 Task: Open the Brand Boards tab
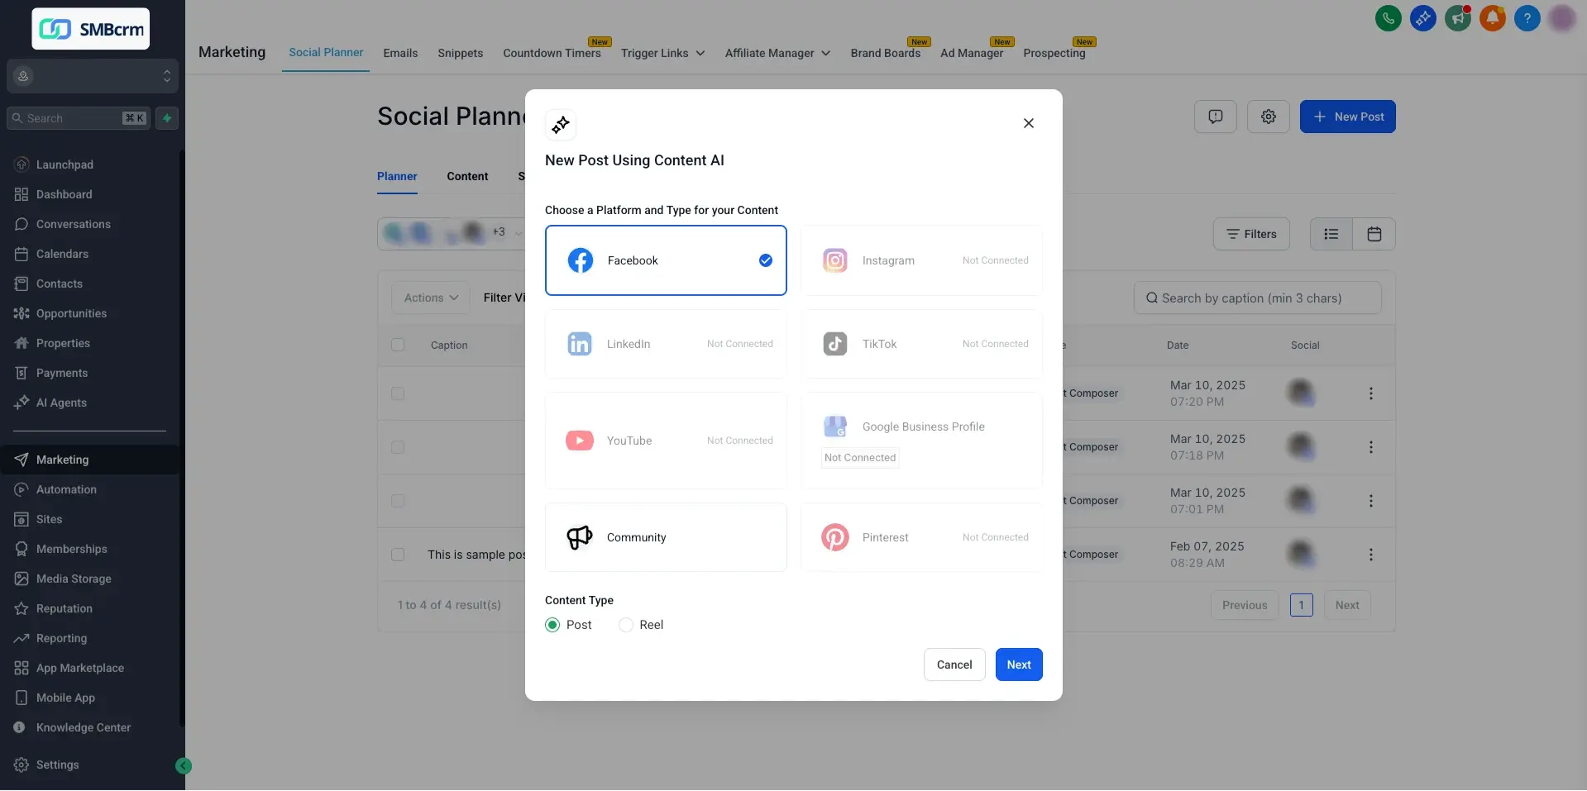click(885, 53)
